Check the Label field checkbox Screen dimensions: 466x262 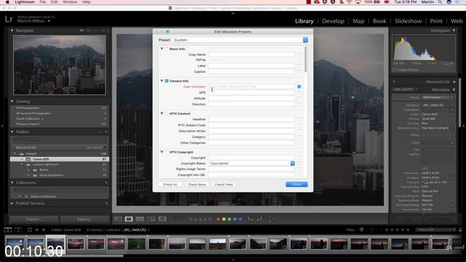[299, 66]
